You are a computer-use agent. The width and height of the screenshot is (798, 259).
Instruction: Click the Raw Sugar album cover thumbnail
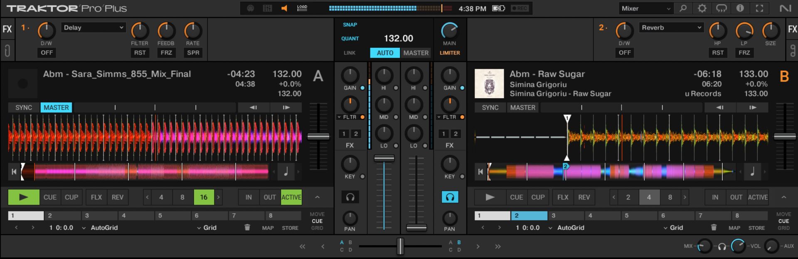pos(489,83)
